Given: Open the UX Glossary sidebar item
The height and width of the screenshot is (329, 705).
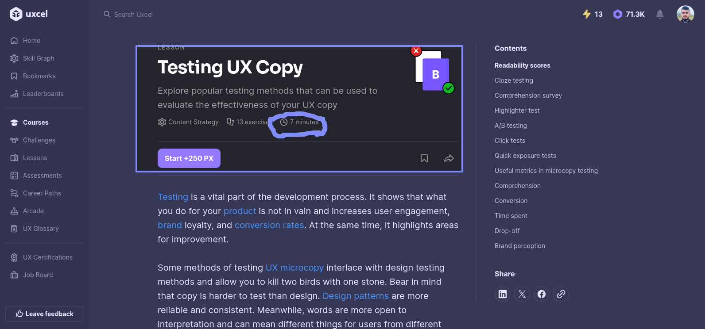Looking at the screenshot, I should [41, 229].
